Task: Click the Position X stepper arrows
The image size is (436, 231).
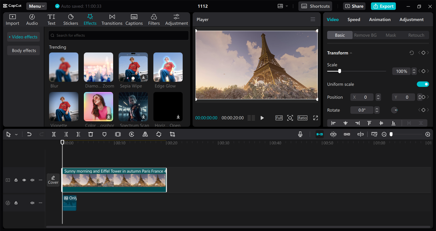Action: pos(378,97)
